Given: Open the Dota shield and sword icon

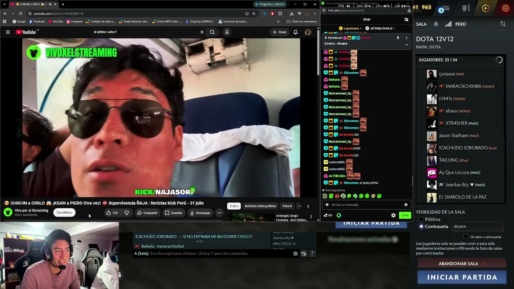Looking at the screenshot, I should (x=466, y=8).
